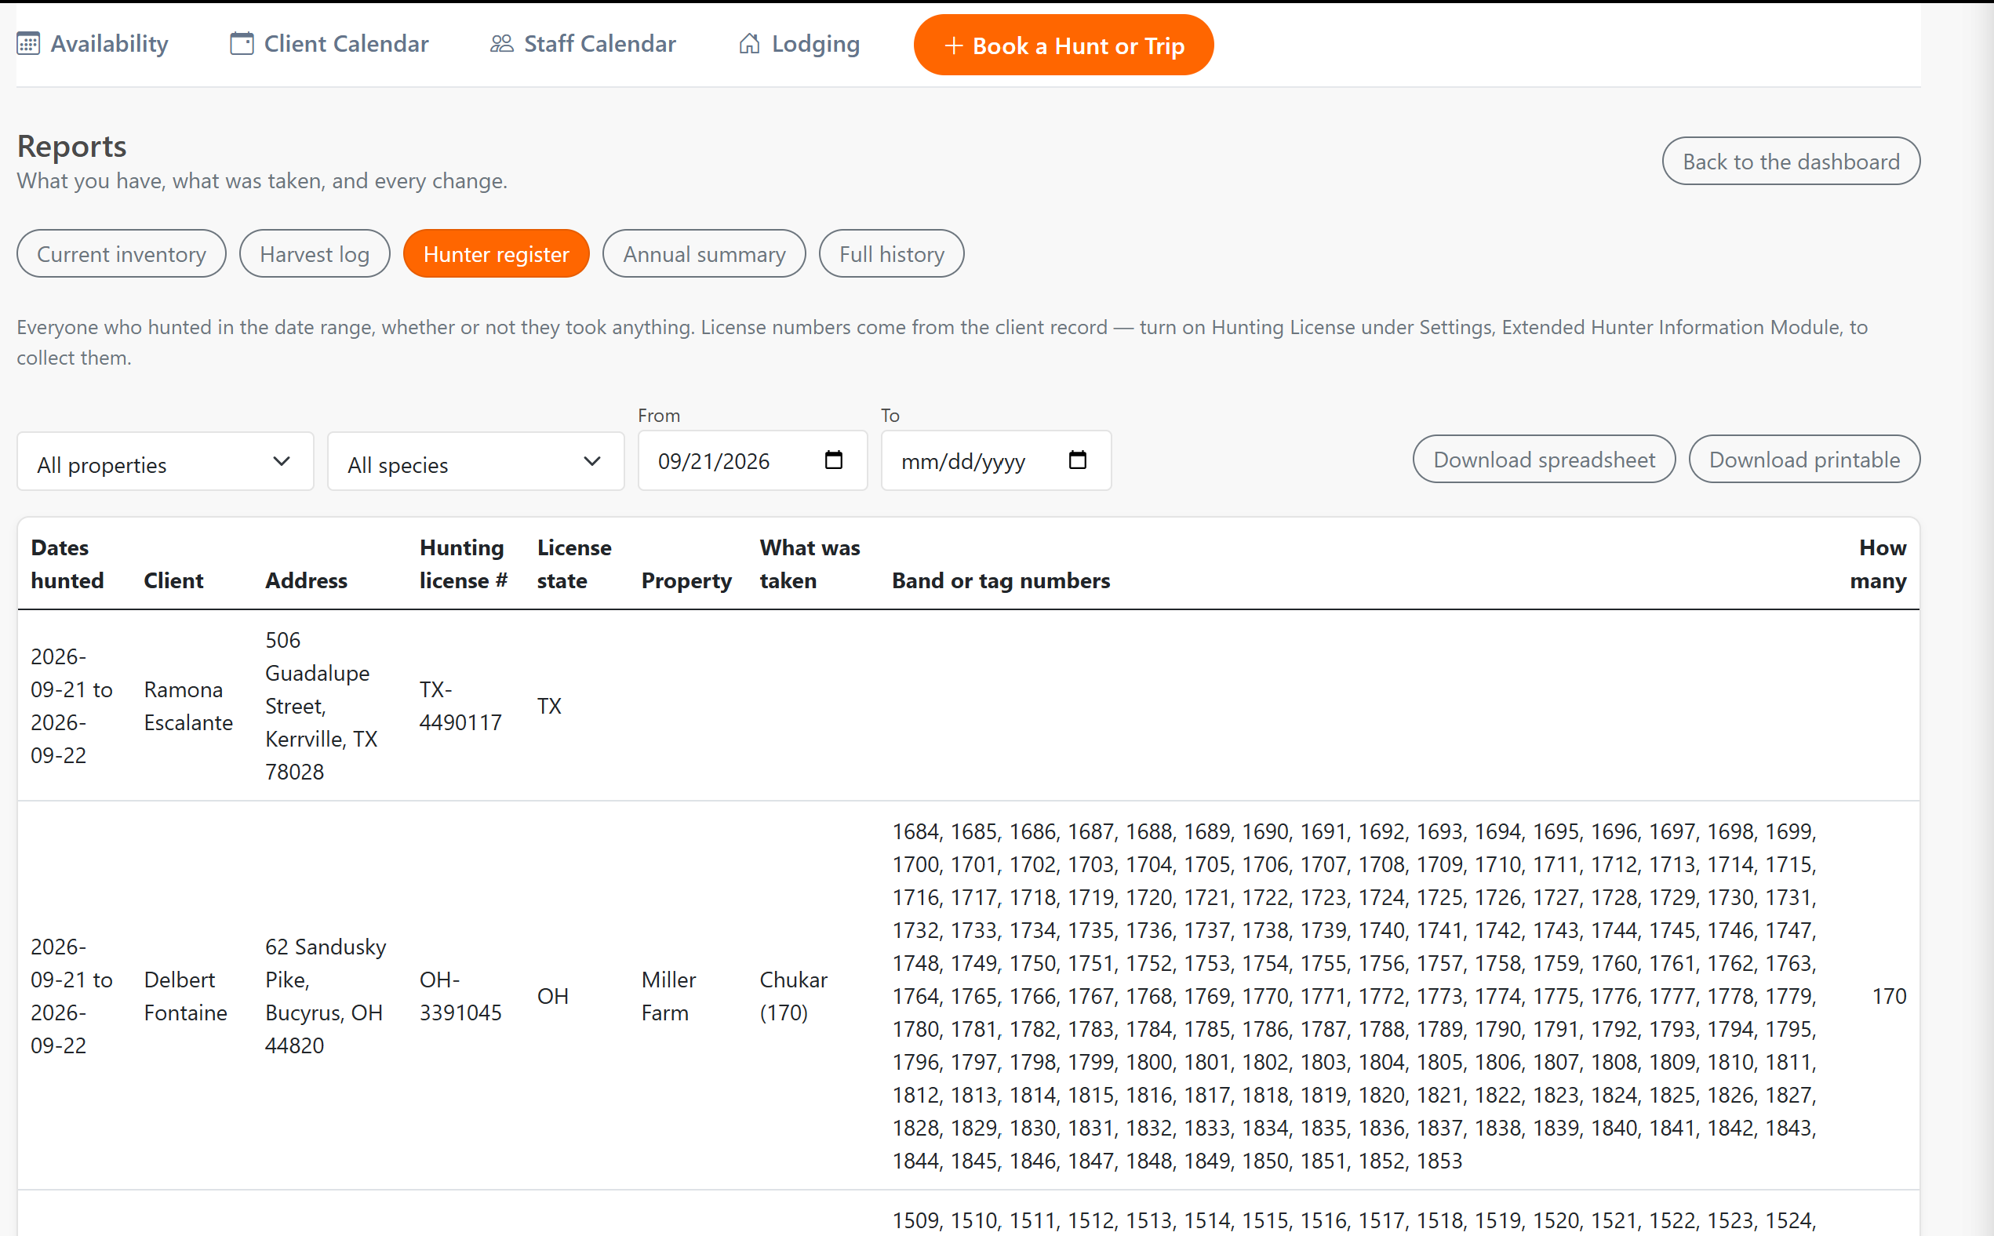1994x1236 pixels.
Task: Click Back to the dashboard
Action: (1790, 162)
